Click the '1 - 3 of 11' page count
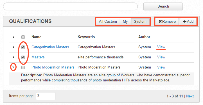The image size is (203, 105). tap(175, 96)
